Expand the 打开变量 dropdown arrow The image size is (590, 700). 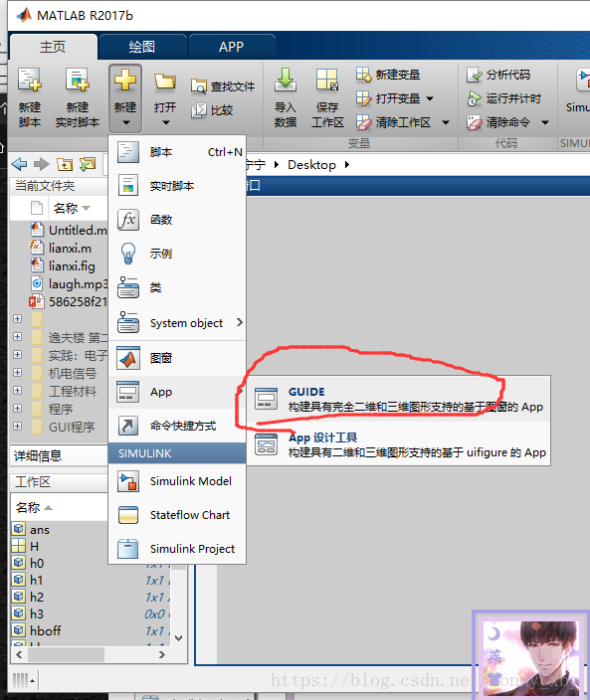tap(430, 98)
